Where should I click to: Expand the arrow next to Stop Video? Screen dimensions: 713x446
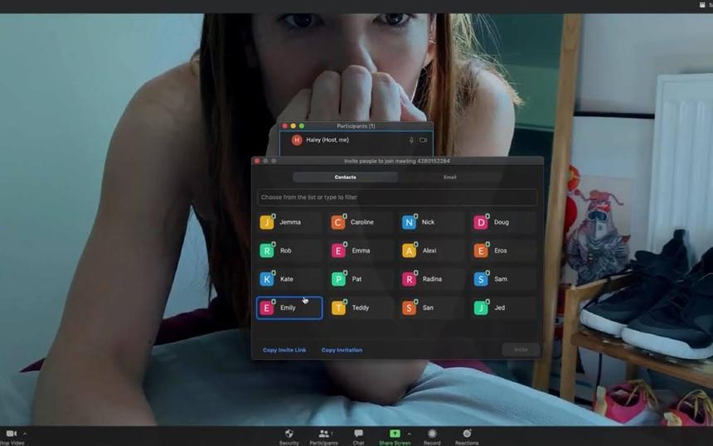24,434
